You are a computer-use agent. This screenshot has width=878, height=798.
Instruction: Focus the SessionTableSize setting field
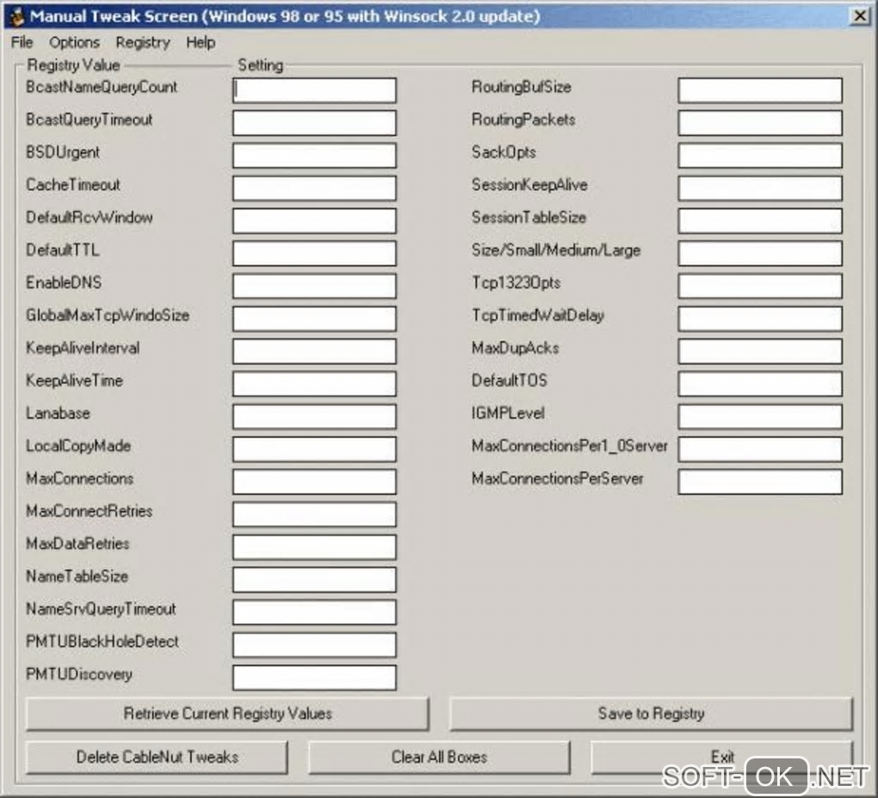(x=760, y=220)
